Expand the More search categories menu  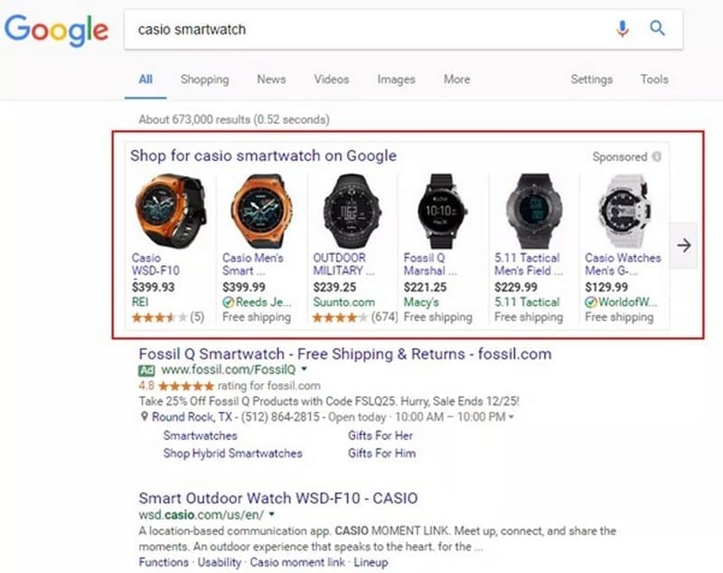click(456, 80)
